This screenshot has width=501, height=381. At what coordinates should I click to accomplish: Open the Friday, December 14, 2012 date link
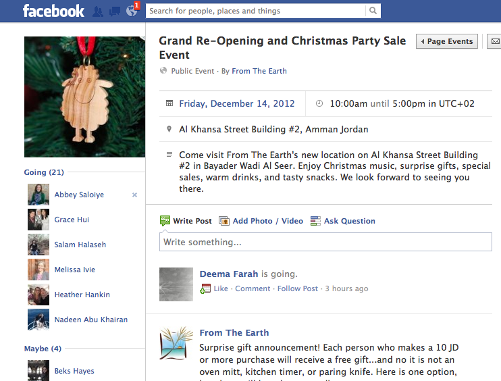point(236,104)
